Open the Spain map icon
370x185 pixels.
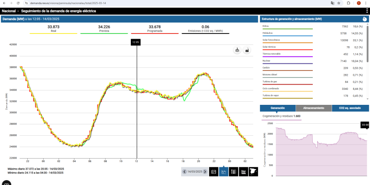point(253,171)
